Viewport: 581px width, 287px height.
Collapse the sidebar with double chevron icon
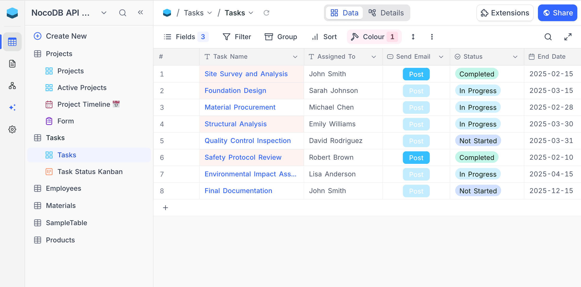(x=140, y=13)
